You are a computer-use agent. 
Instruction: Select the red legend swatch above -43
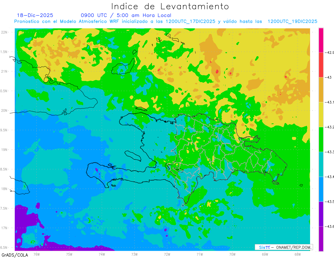click(x=321, y=65)
